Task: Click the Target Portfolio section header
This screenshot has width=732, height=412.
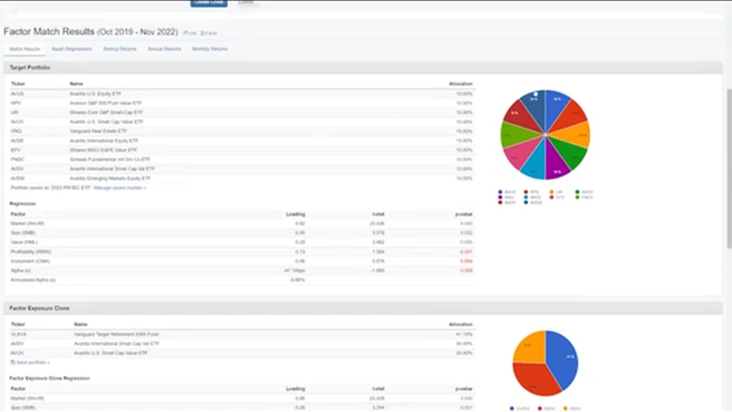Action: 363,68
